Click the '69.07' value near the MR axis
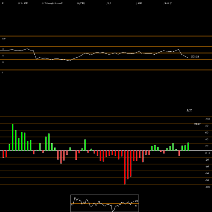The width and height of the screenshot is (212, 212). [x=197, y=124]
